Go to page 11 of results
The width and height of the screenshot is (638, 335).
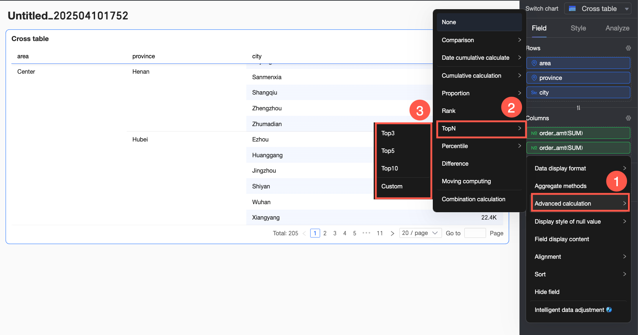coord(380,233)
